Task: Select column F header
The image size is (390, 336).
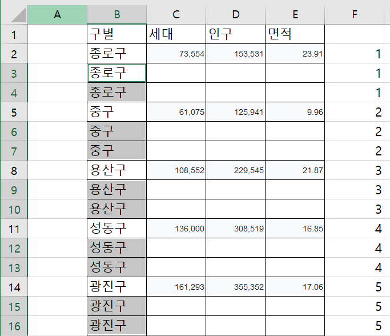Action: pyautogui.click(x=355, y=15)
